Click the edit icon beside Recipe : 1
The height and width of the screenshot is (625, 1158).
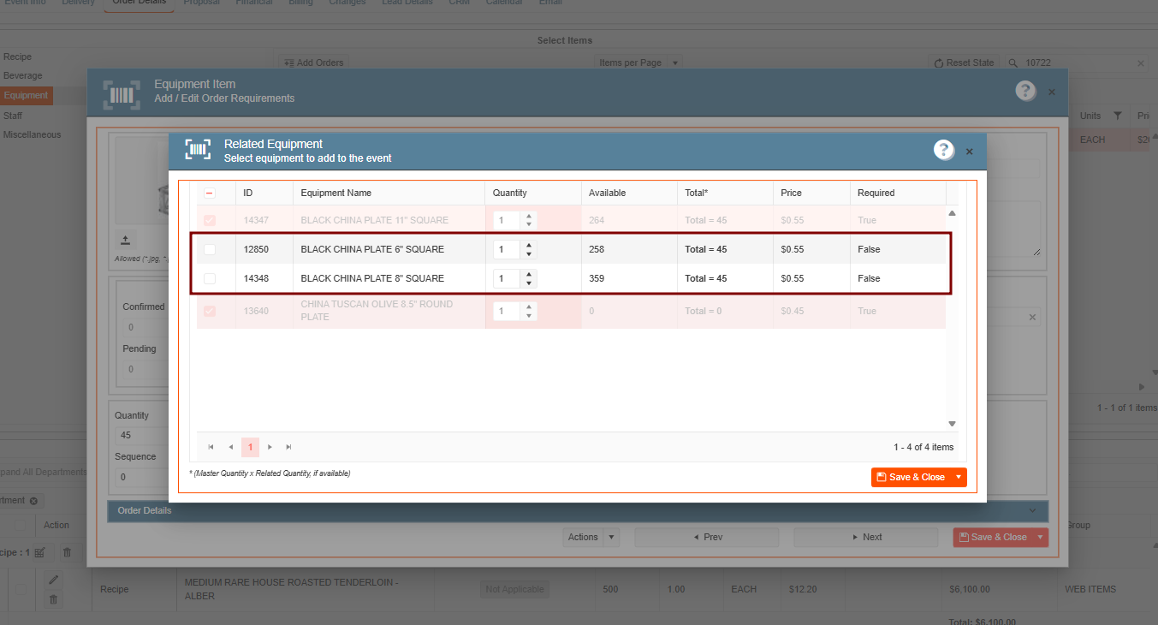pos(40,553)
